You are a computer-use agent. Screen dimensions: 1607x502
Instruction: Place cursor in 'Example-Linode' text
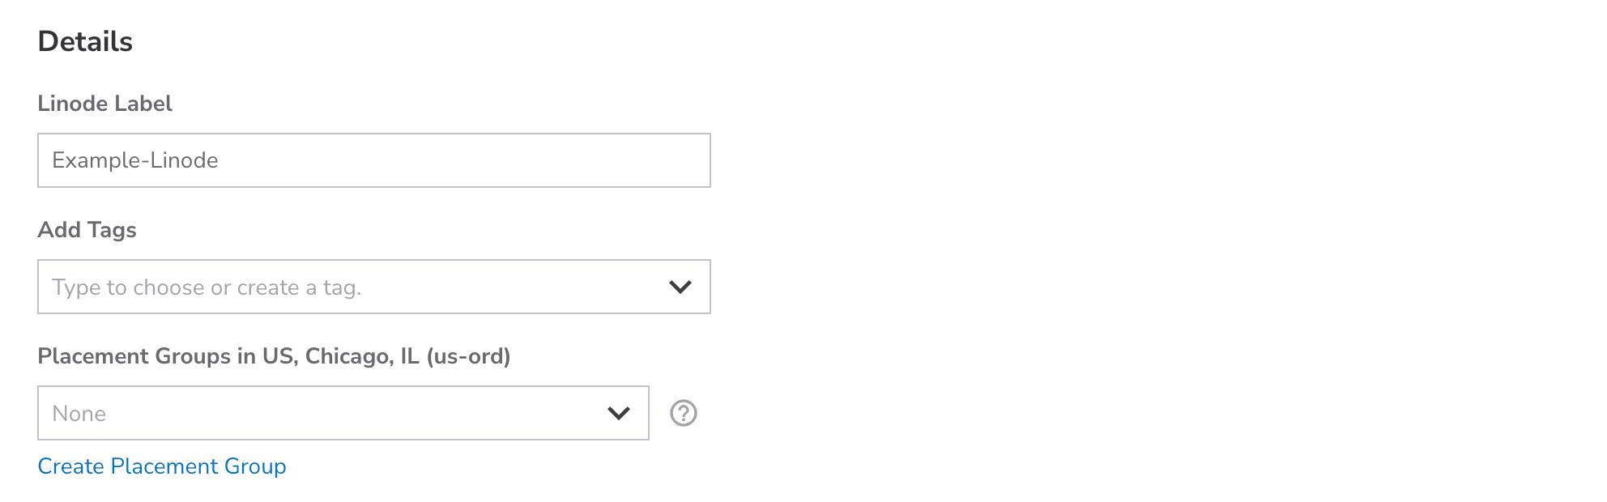[135, 160]
